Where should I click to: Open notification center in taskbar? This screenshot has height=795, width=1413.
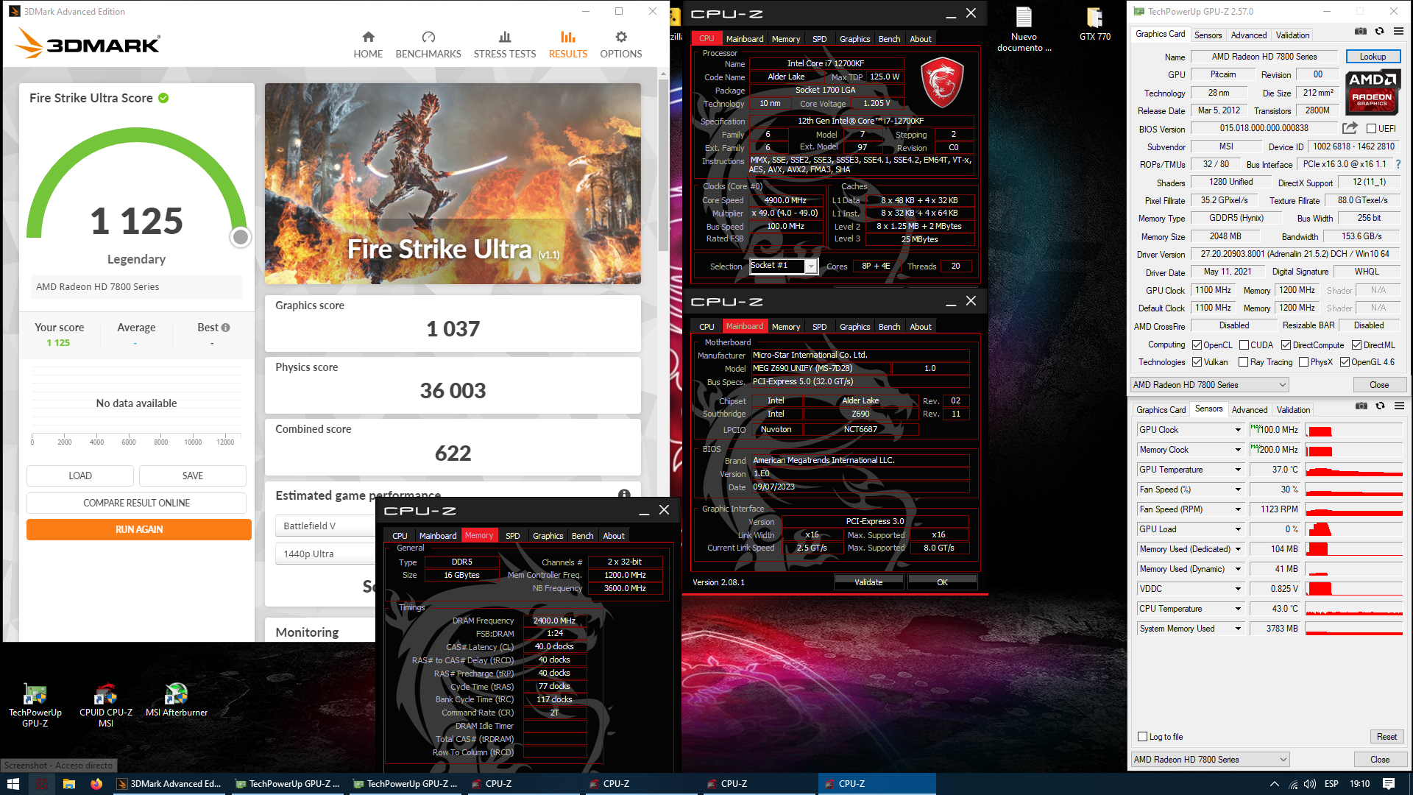(x=1389, y=784)
